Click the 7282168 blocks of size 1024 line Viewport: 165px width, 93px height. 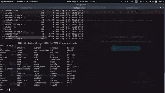point(47,43)
